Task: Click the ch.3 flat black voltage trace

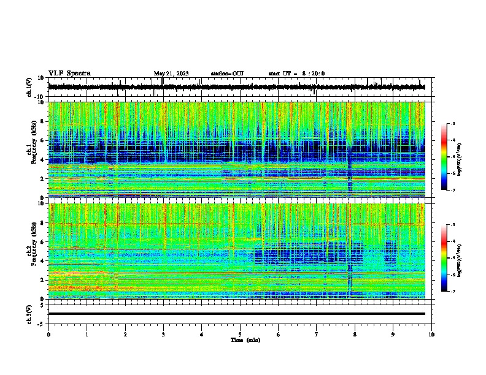Action: tap(236, 314)
